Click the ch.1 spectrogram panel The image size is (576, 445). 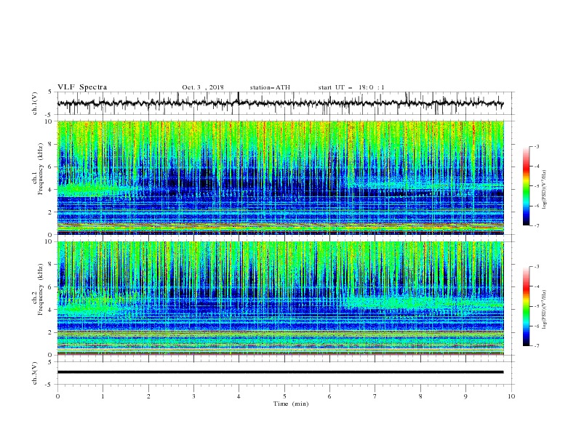tap(281, 177)
